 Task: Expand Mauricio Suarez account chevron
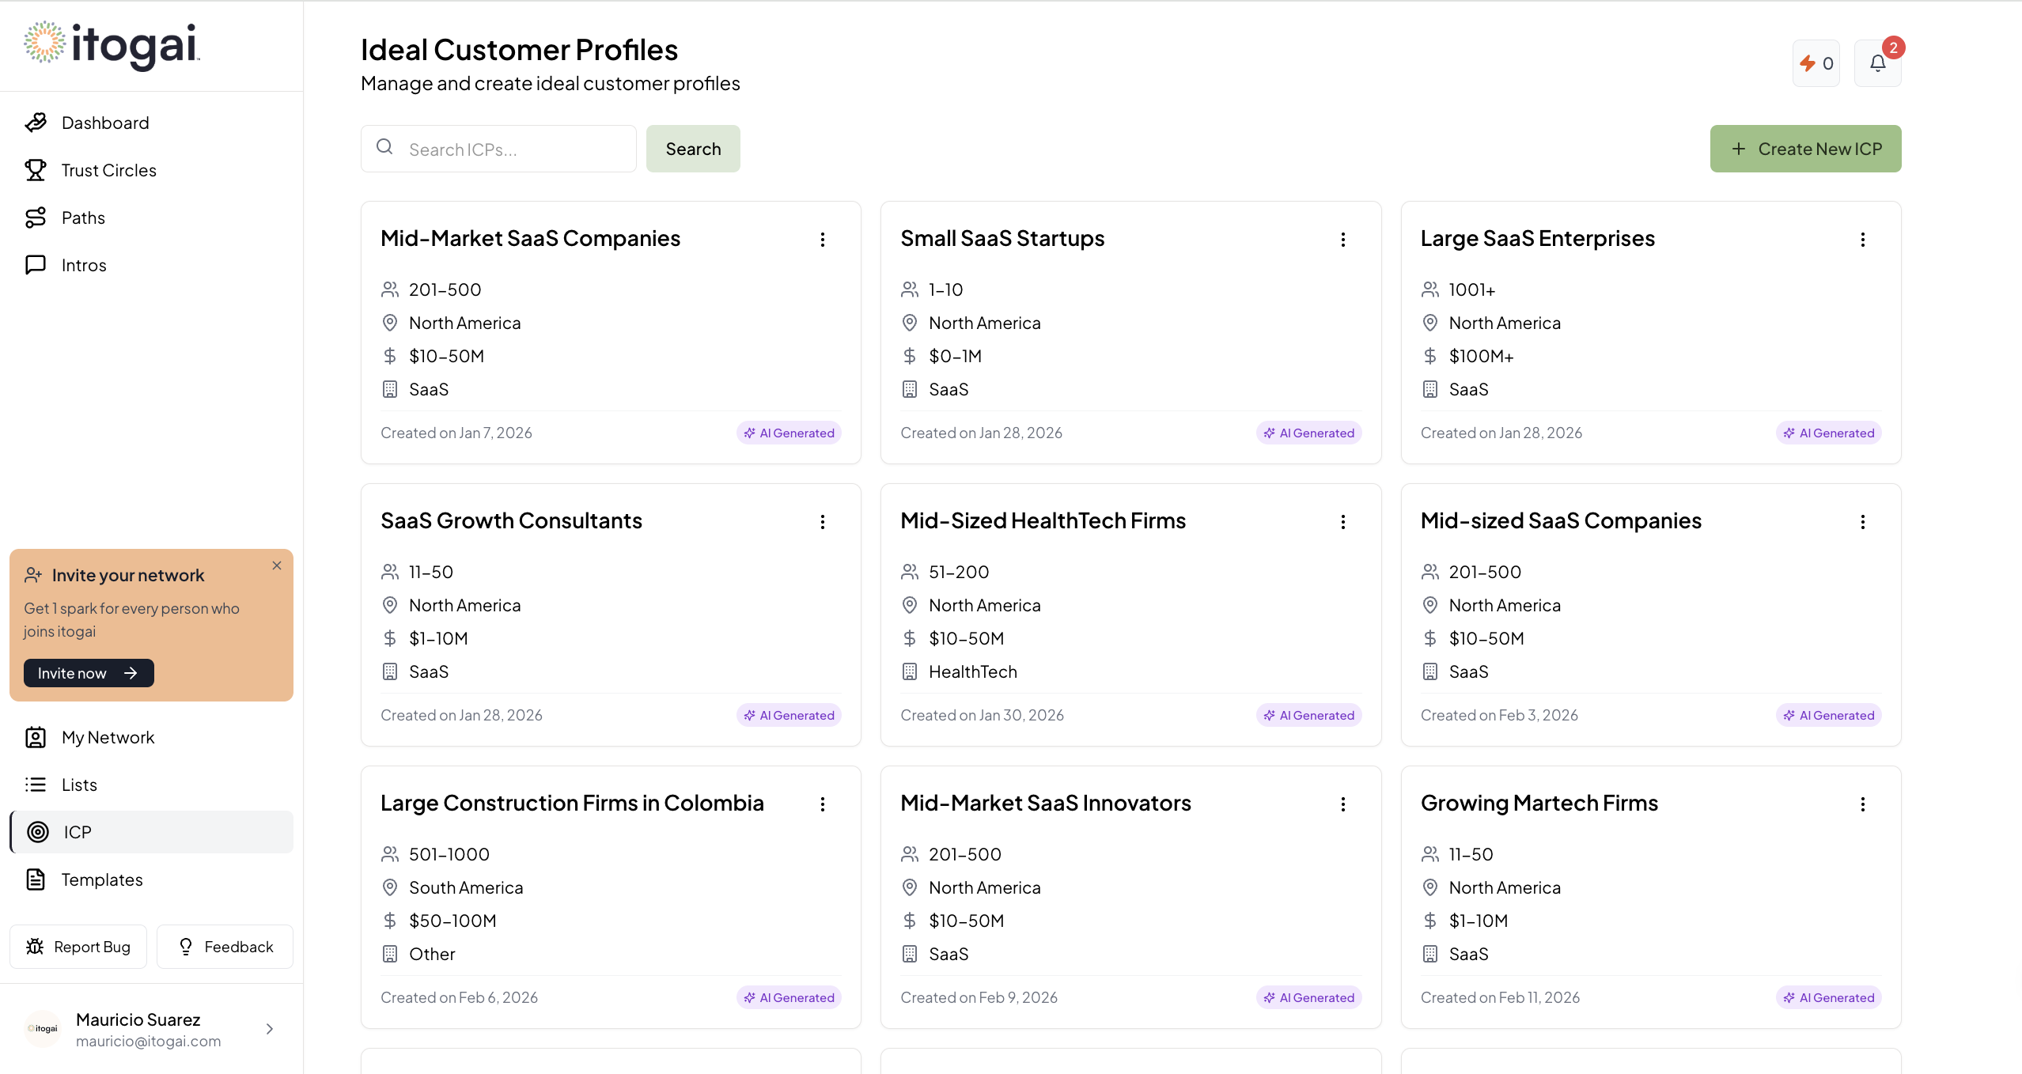[270, 1029]
